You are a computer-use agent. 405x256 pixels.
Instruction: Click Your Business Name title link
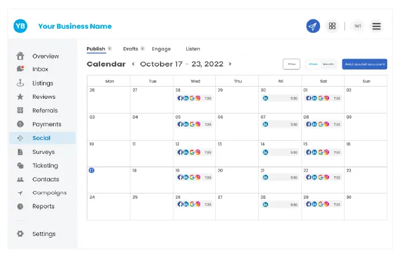75,26
